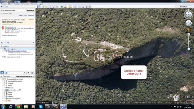Move selected place up with arrow button
194x109 pixels.
click(x=25, y=73)
